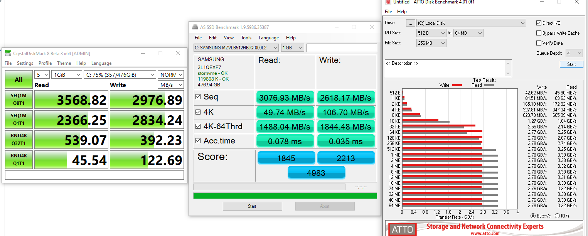Open the Tools menu in AS SSD
Image resolution: width=588 pixels, height=236 pixels.
[x=246, y=38]
